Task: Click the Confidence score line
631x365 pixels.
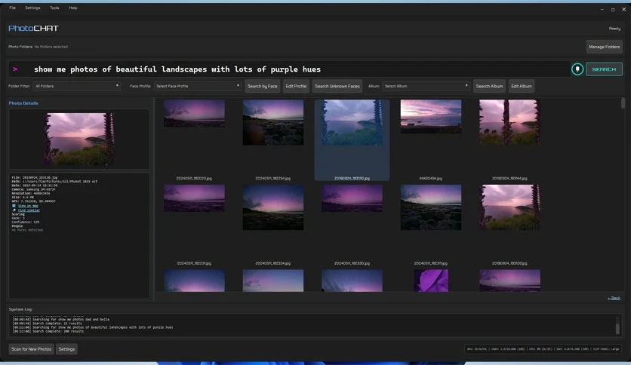Action: 26,222
